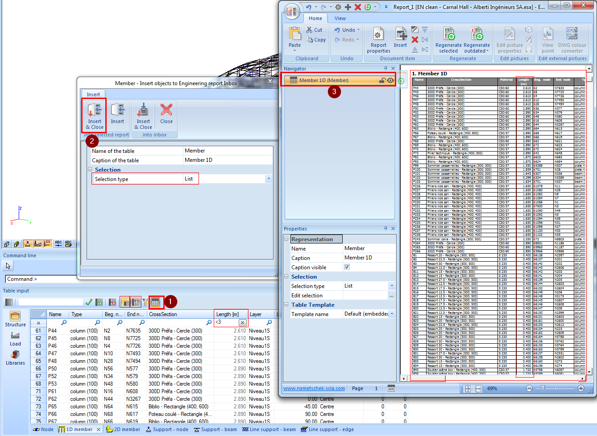This screenshot has width=597, height=436.
Task: Click the red Close icon in Insert dialog
Action: (166, 113)
